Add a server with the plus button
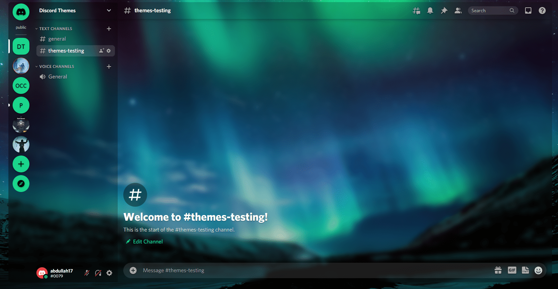 click(21, 164)
